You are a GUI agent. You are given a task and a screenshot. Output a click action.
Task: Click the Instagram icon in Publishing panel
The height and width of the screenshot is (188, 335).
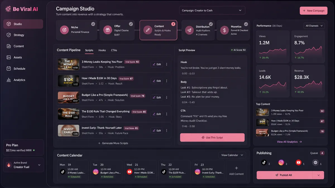281,163
